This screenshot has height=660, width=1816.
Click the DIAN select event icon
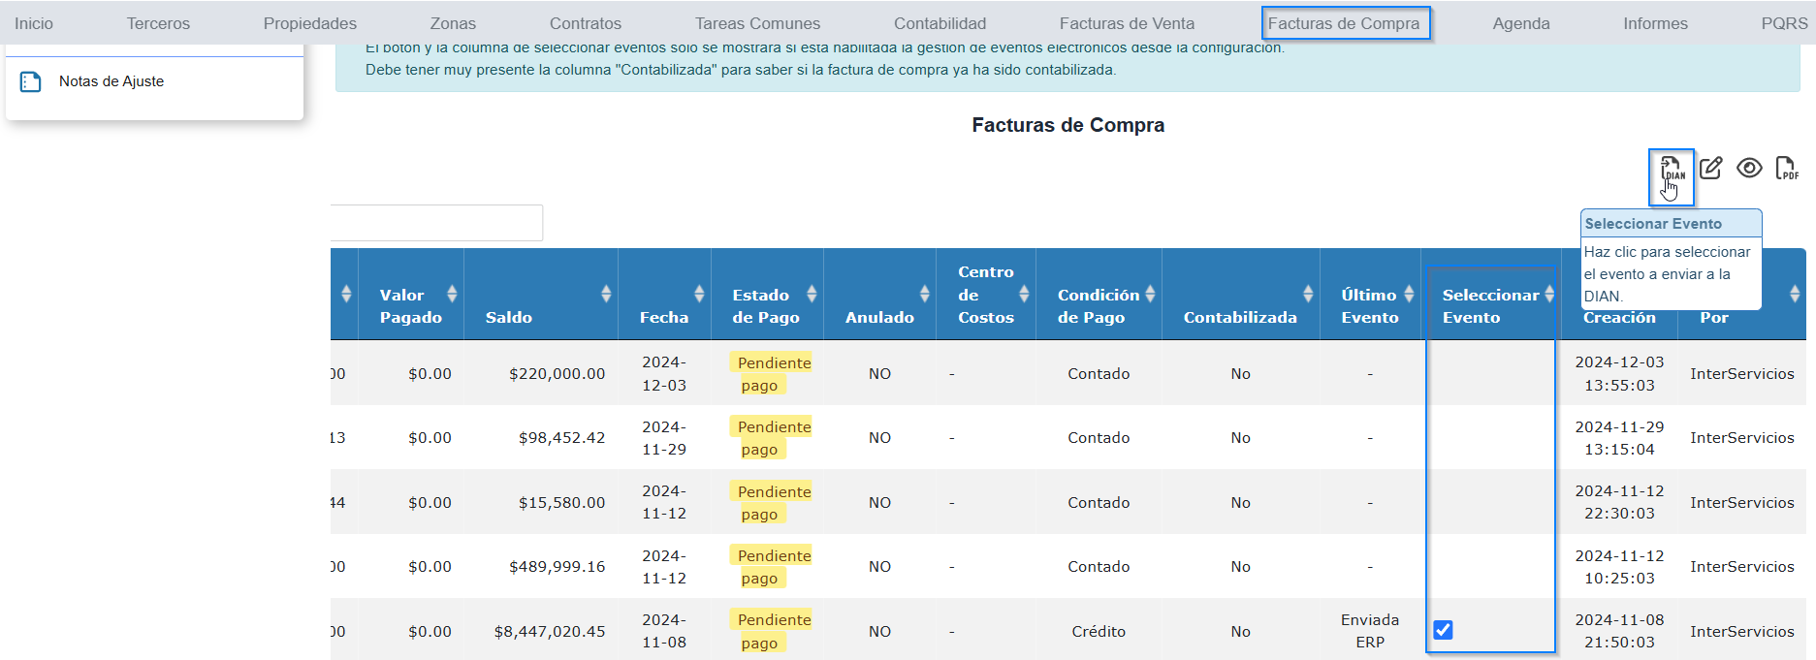tap(1672, 169)
